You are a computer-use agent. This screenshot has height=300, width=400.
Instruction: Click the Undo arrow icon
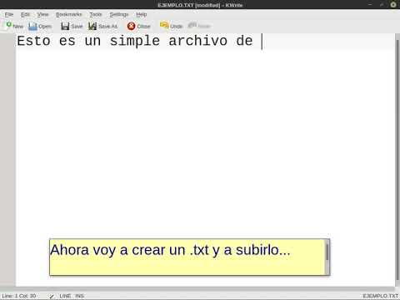pyautogui.click(x=164, y=26)
